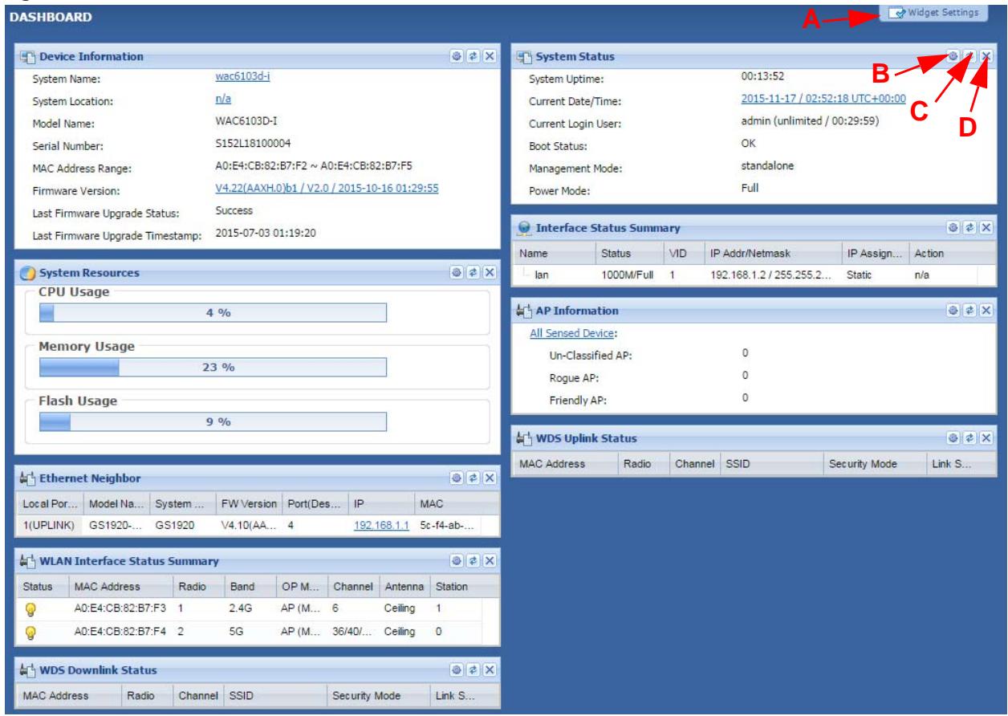1008x716 pixels.
Task: Click the Channel column header in WLAN Interface table
Action: 352,586
